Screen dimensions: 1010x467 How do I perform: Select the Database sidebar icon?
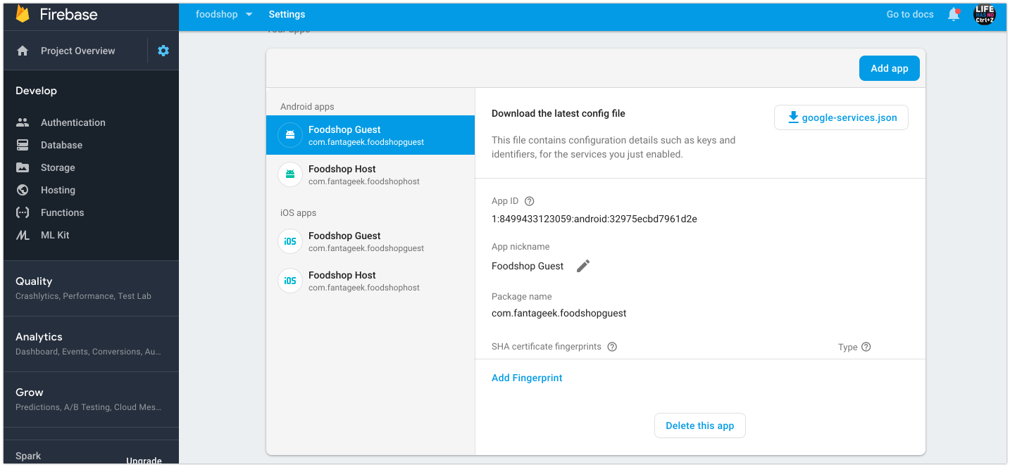tap(23, 145)
